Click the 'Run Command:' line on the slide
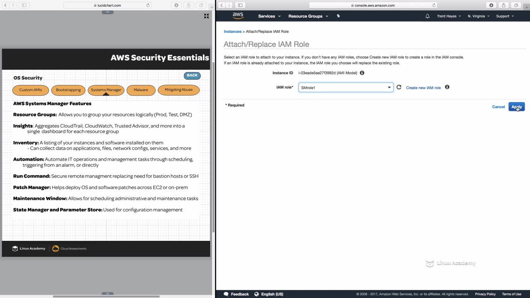This screenshot has width=530, height=298. (106, 176)
